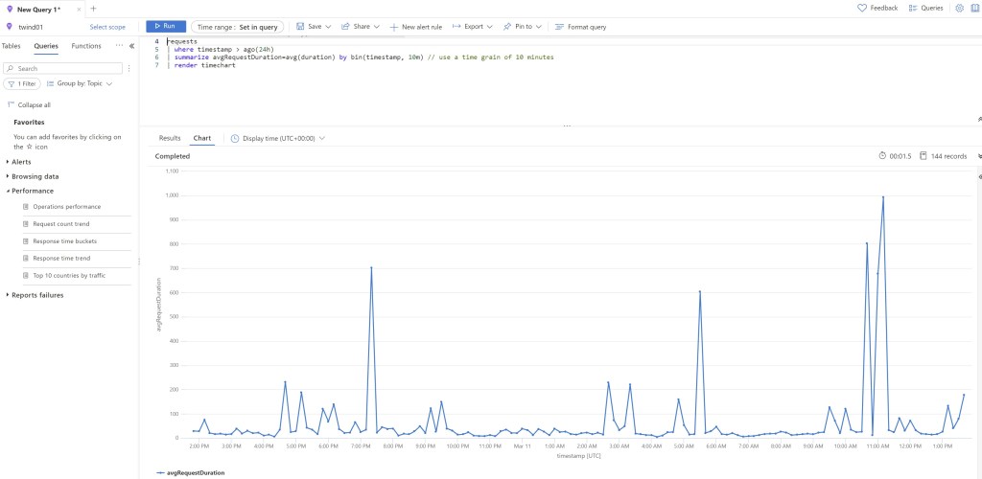Open the Response time trend query
This screenshot has width=982, height=479.
click(x=61, y=259)
